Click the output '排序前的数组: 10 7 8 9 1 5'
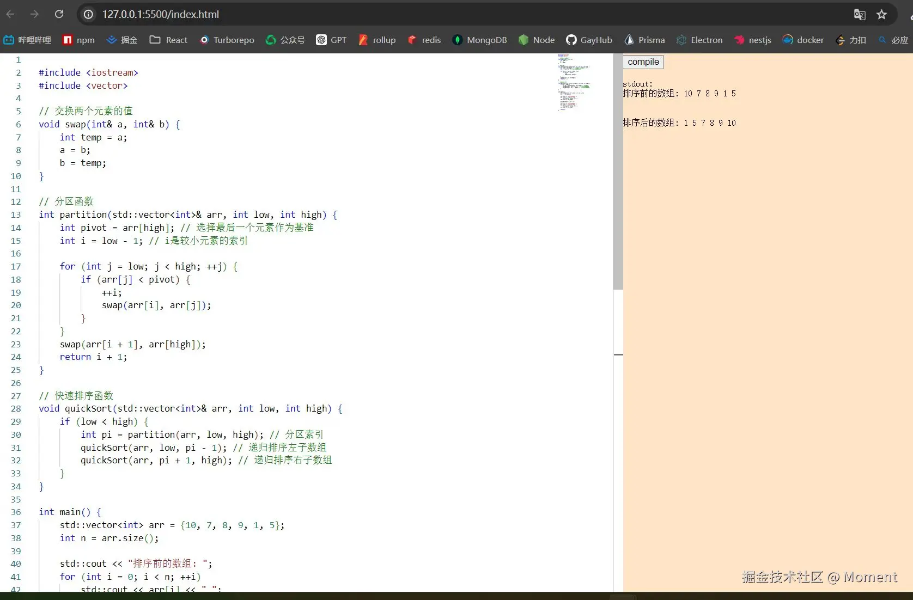The image size is (913, 600). tap(679, 94)
